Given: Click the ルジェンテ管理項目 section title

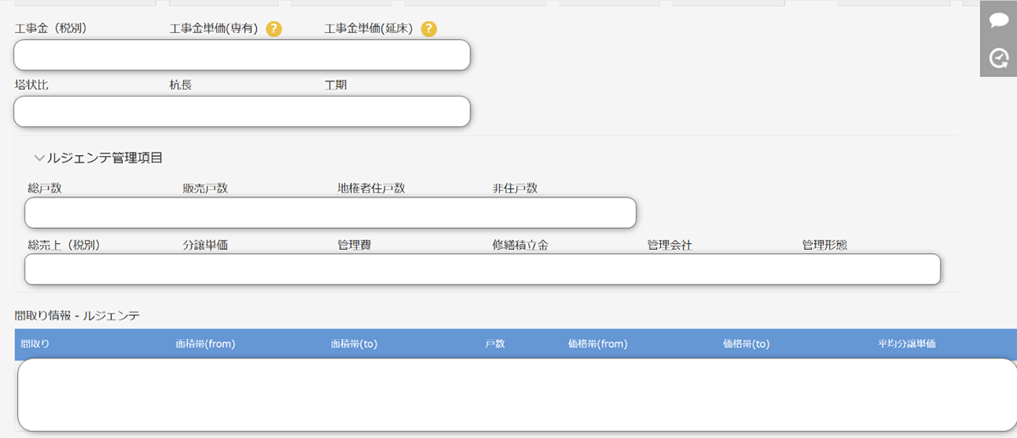Looking at the screenshot, I should (105, 158).
